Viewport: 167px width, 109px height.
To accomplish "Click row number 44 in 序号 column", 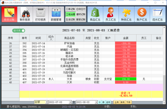I will [x=11, y=69].
